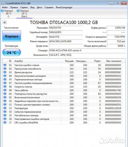Click status icon for 0A Повторные попытки раскрутки
The image size is (128, 147).
pyautogui.click(x=5, y=94)
